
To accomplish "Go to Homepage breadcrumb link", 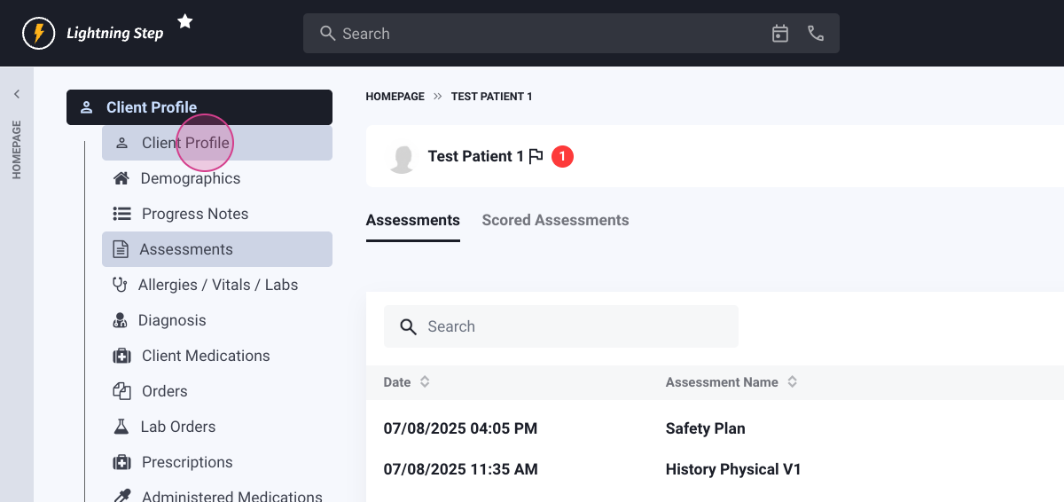I will [395, 97].
